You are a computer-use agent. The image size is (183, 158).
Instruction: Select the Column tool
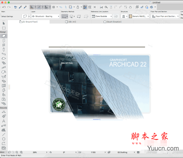pos(4,50)
